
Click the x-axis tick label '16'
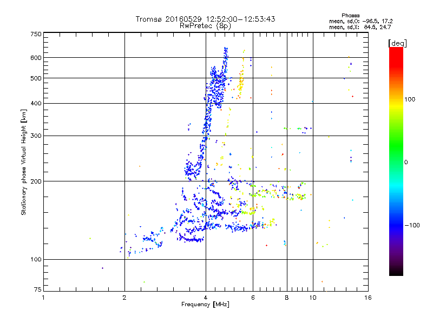pyautogui.click(x=368, y=298)
